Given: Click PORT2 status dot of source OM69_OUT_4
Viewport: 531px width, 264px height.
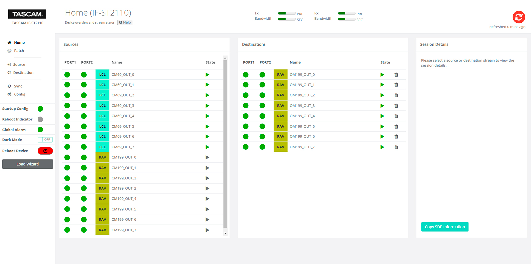Looking at the screenshot, I should point(84,116).
